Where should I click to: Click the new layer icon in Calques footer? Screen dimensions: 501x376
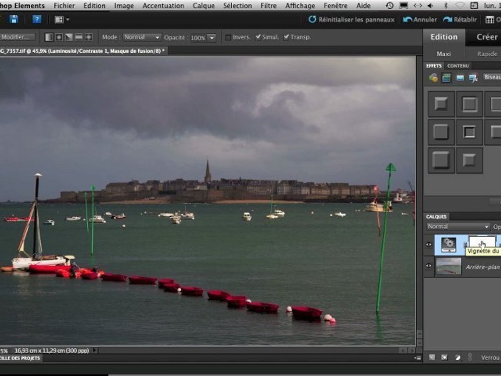click(432, 358)
